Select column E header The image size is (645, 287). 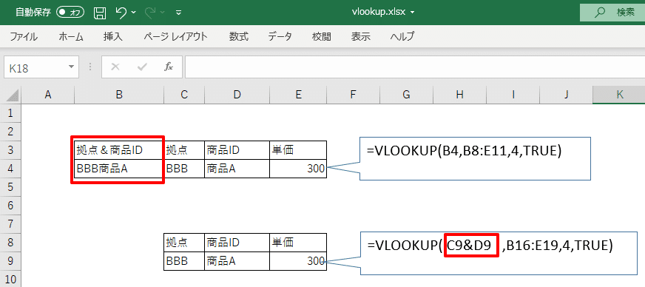pos(298,95)
